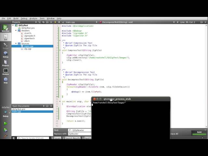Open zip.cpp source file
208x156 pixels.
point(28,49)
